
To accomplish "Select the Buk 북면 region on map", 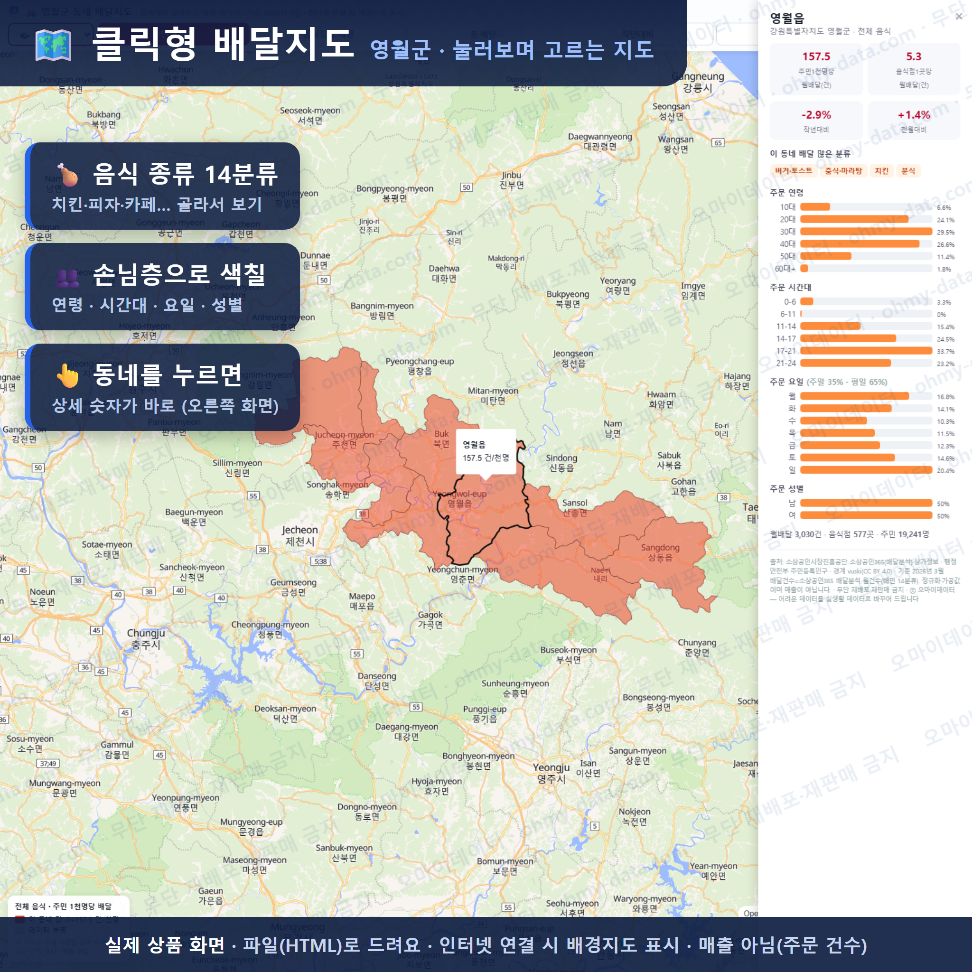I will [441, 438].
